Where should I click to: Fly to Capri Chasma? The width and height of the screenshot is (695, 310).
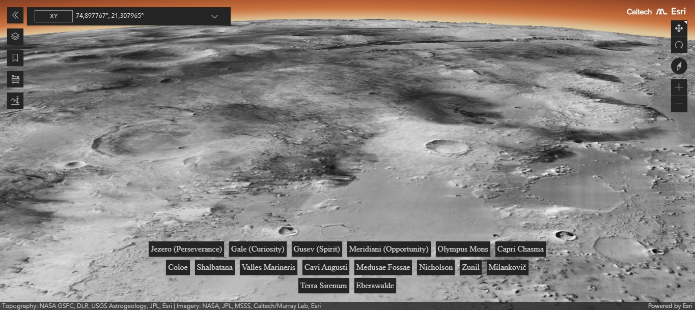[x=520, y=249]
